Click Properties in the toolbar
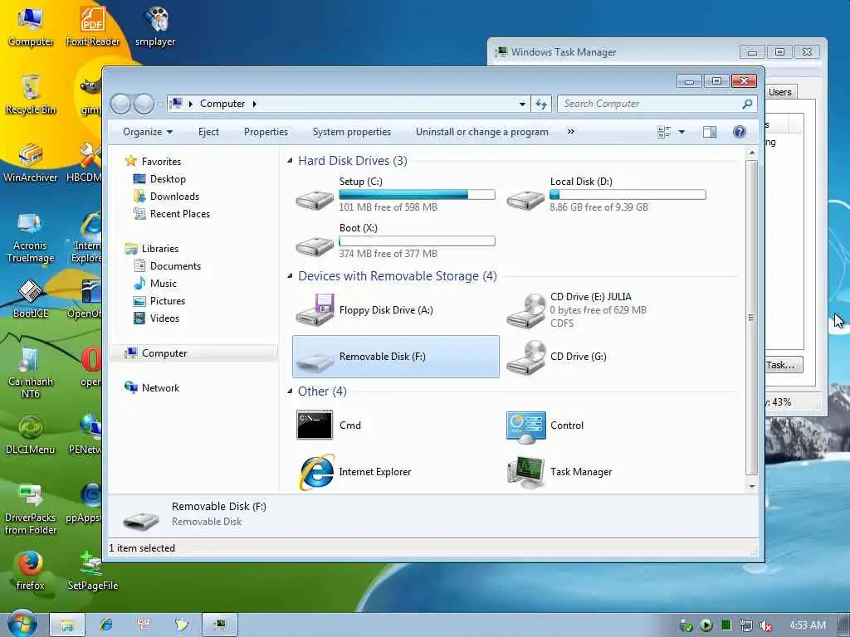This screenshot has width=850, height=637. 266,132
